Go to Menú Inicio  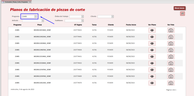pyautogui.click(x=180, y=8)
